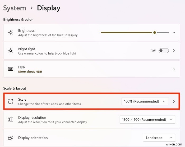Image resolution: width=185 pixels, height=147 pixels.
Task: Open HDR settings chevron arrow
Action: tap(174, 69)
